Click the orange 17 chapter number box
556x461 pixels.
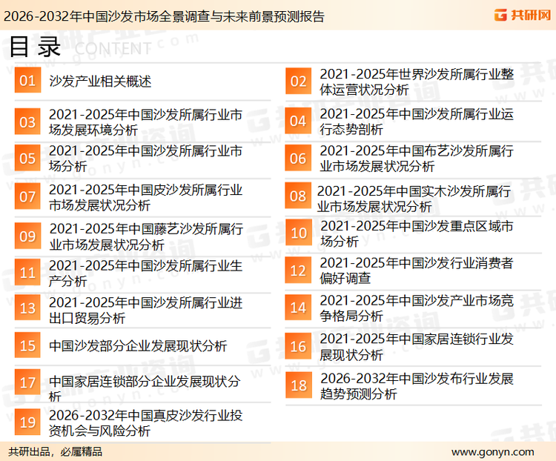(x=27, y=382)
